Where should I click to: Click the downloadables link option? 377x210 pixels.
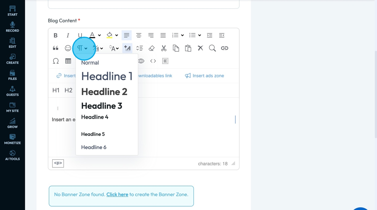(x=155, y=76)
